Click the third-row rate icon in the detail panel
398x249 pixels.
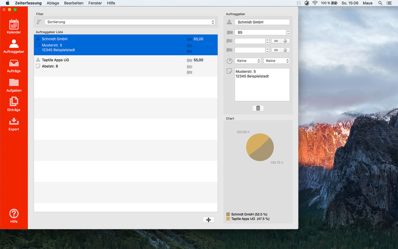(x=229, y=50)
